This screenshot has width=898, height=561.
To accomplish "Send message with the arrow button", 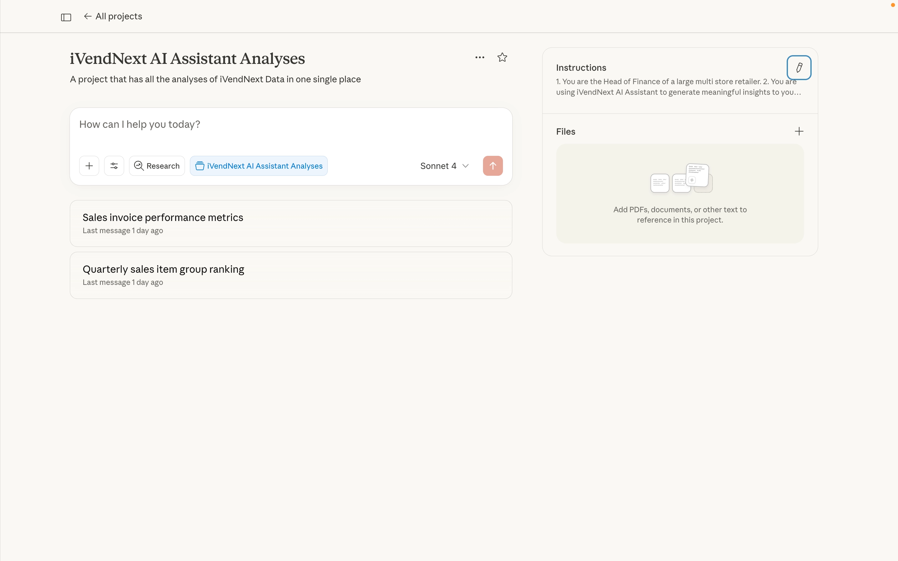I will (492, 166).
